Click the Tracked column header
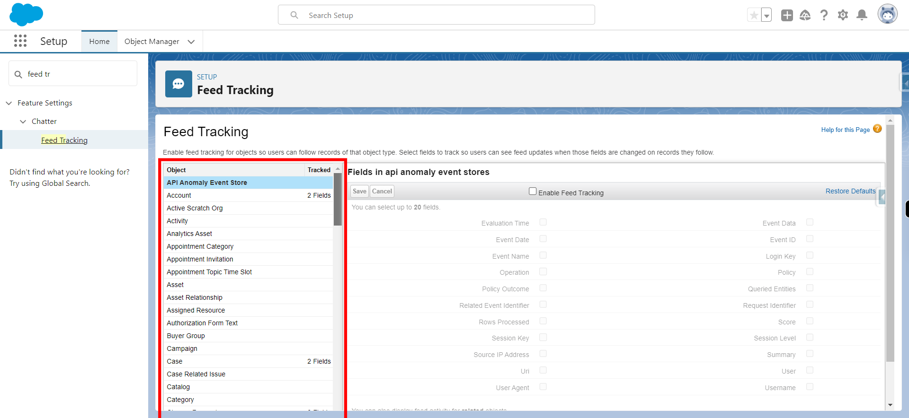The height and width of the screenshot is (418, 909). pyautogui.click(x=319, y=170)
